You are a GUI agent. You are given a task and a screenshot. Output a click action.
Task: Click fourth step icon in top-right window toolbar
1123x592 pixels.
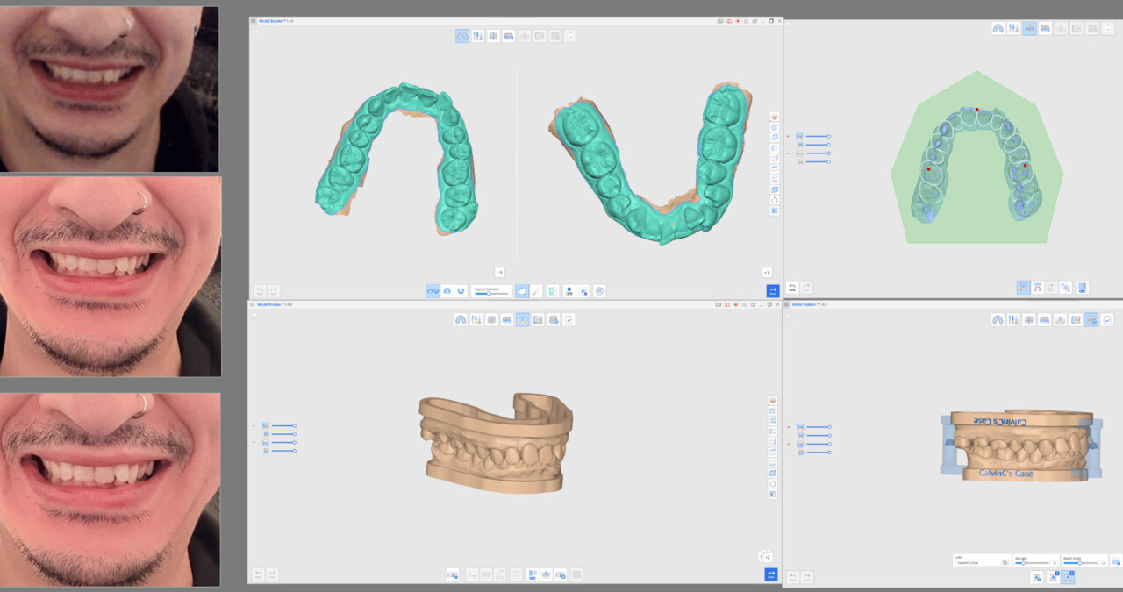pos(1045,28)
